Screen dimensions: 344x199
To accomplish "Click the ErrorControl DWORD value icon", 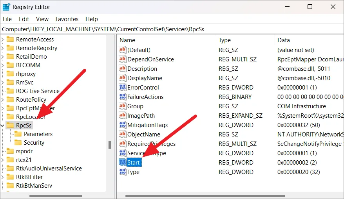I will coord(122,87).
